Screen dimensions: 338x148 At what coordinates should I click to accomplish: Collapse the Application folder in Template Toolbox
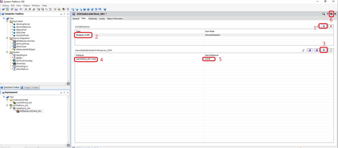pyautogui.click(x=7, y=21)
